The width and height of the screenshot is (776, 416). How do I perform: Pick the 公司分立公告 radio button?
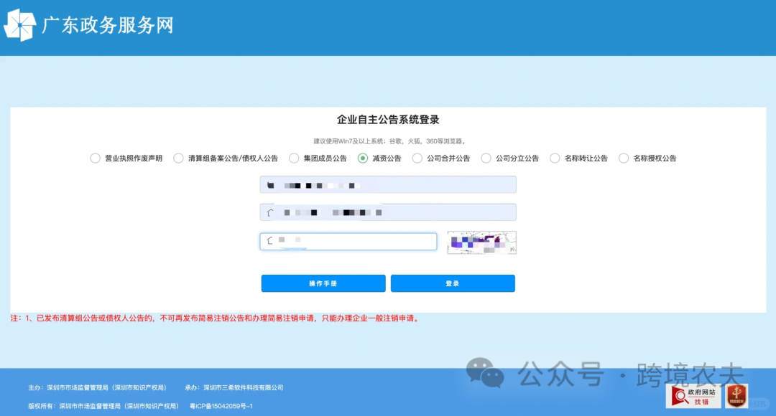pos(486,158)
